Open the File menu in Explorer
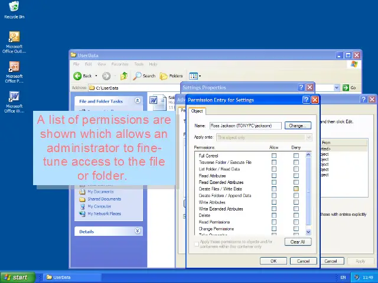This screenshot has width=378, height=283. click(x=76, y=64)
